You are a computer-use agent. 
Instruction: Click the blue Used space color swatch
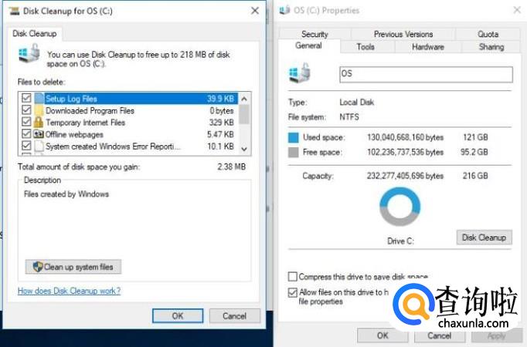pyautogui.click(x=293, y=136)
